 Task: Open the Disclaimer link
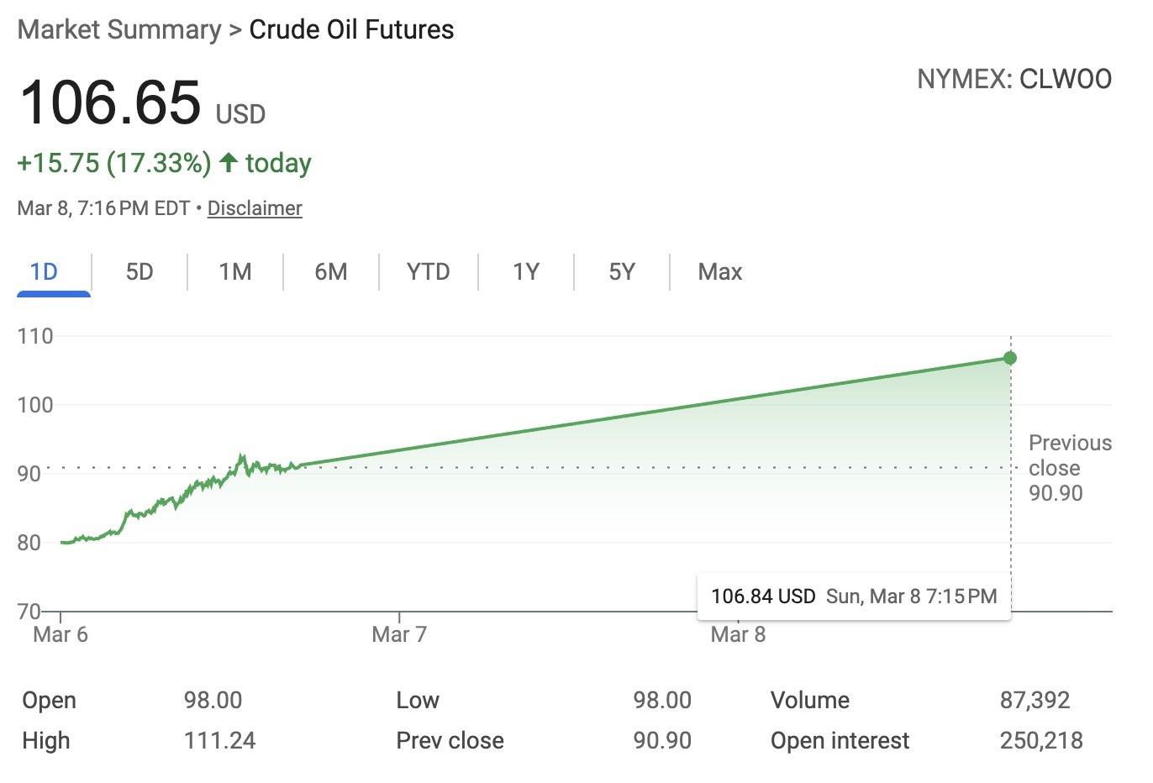(x=255, y=208)
